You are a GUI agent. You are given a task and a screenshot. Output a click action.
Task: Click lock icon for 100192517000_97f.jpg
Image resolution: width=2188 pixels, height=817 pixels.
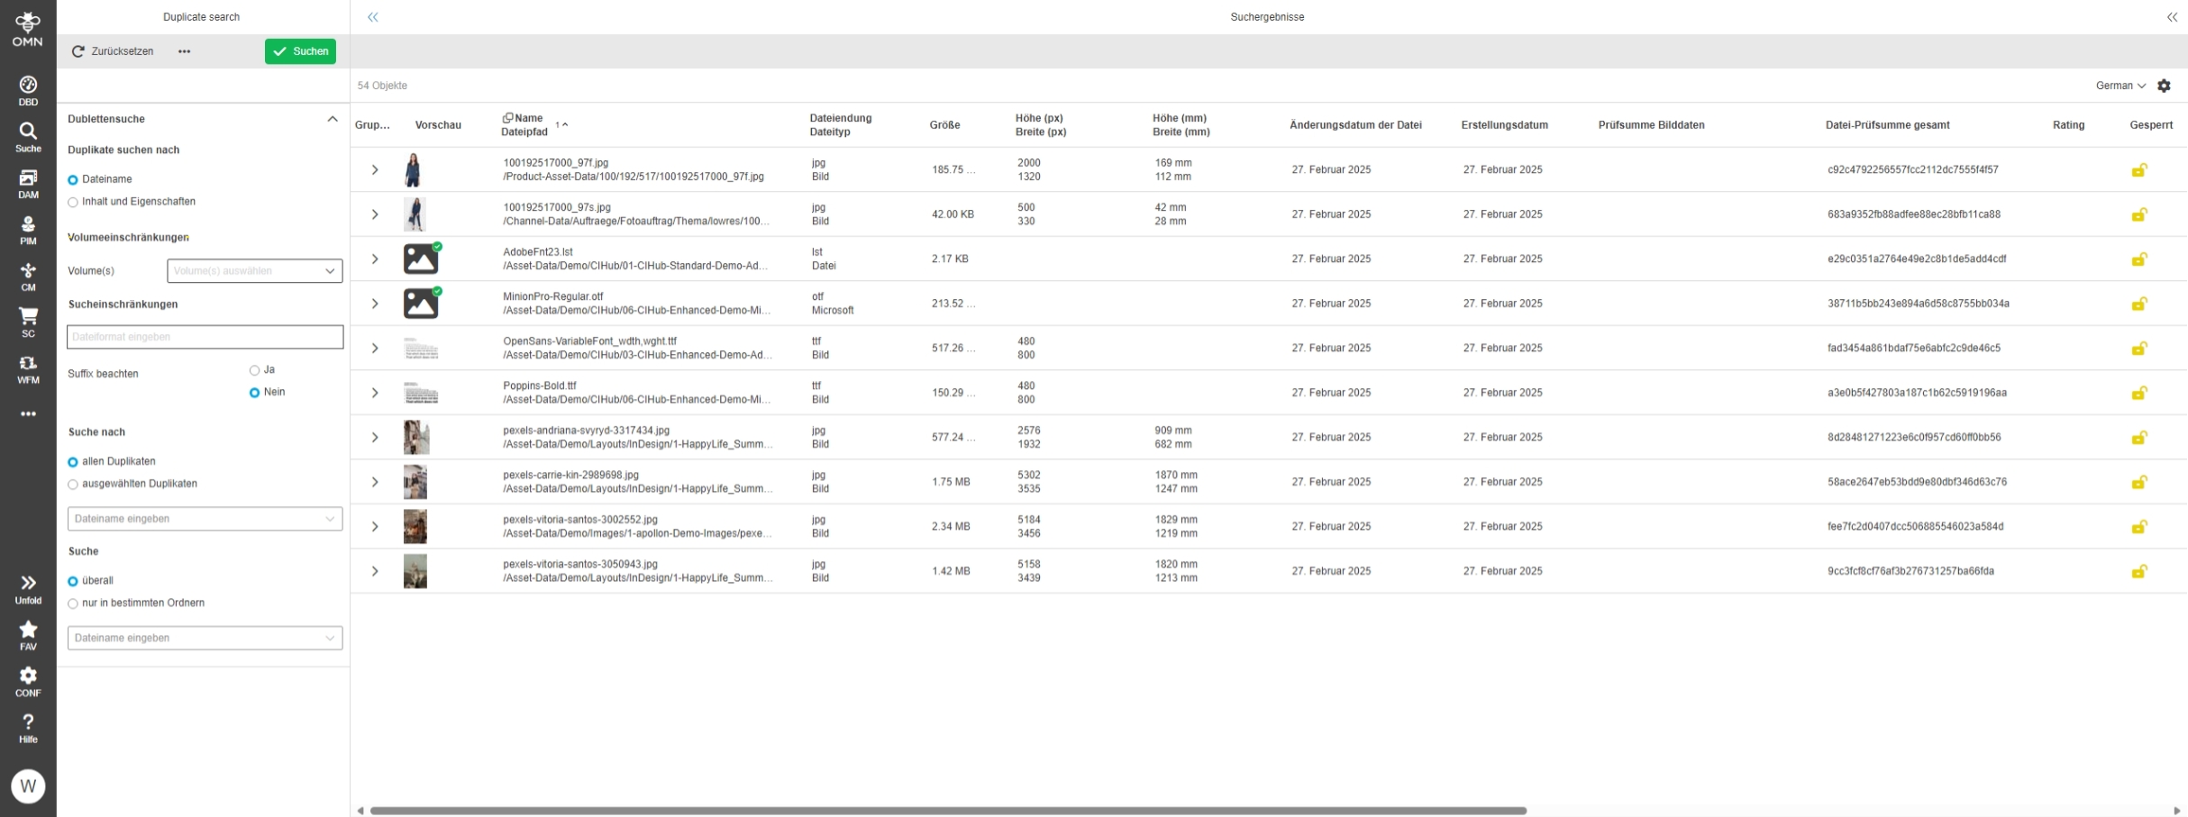[x=2138, y=169]
